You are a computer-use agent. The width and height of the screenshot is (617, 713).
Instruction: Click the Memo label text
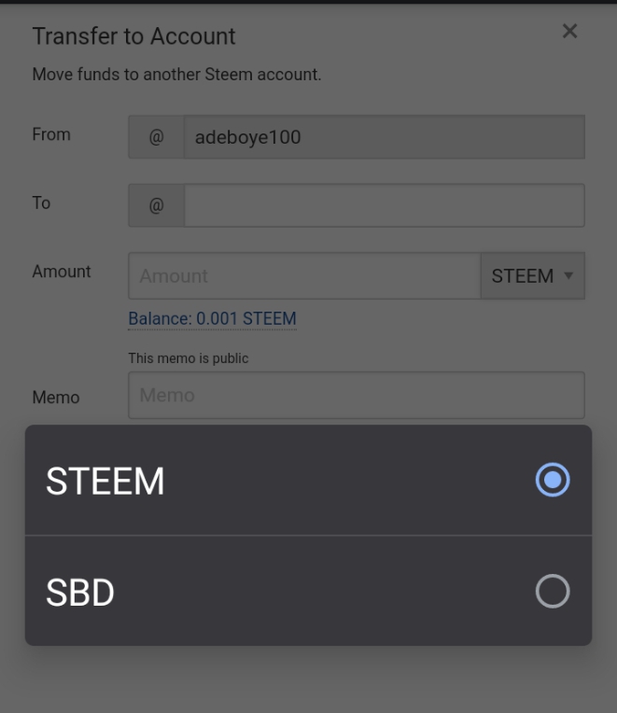tap(56, 398)
